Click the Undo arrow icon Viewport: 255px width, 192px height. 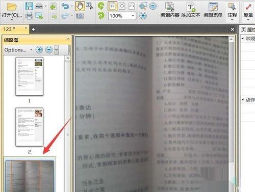(x=65, y=6)
